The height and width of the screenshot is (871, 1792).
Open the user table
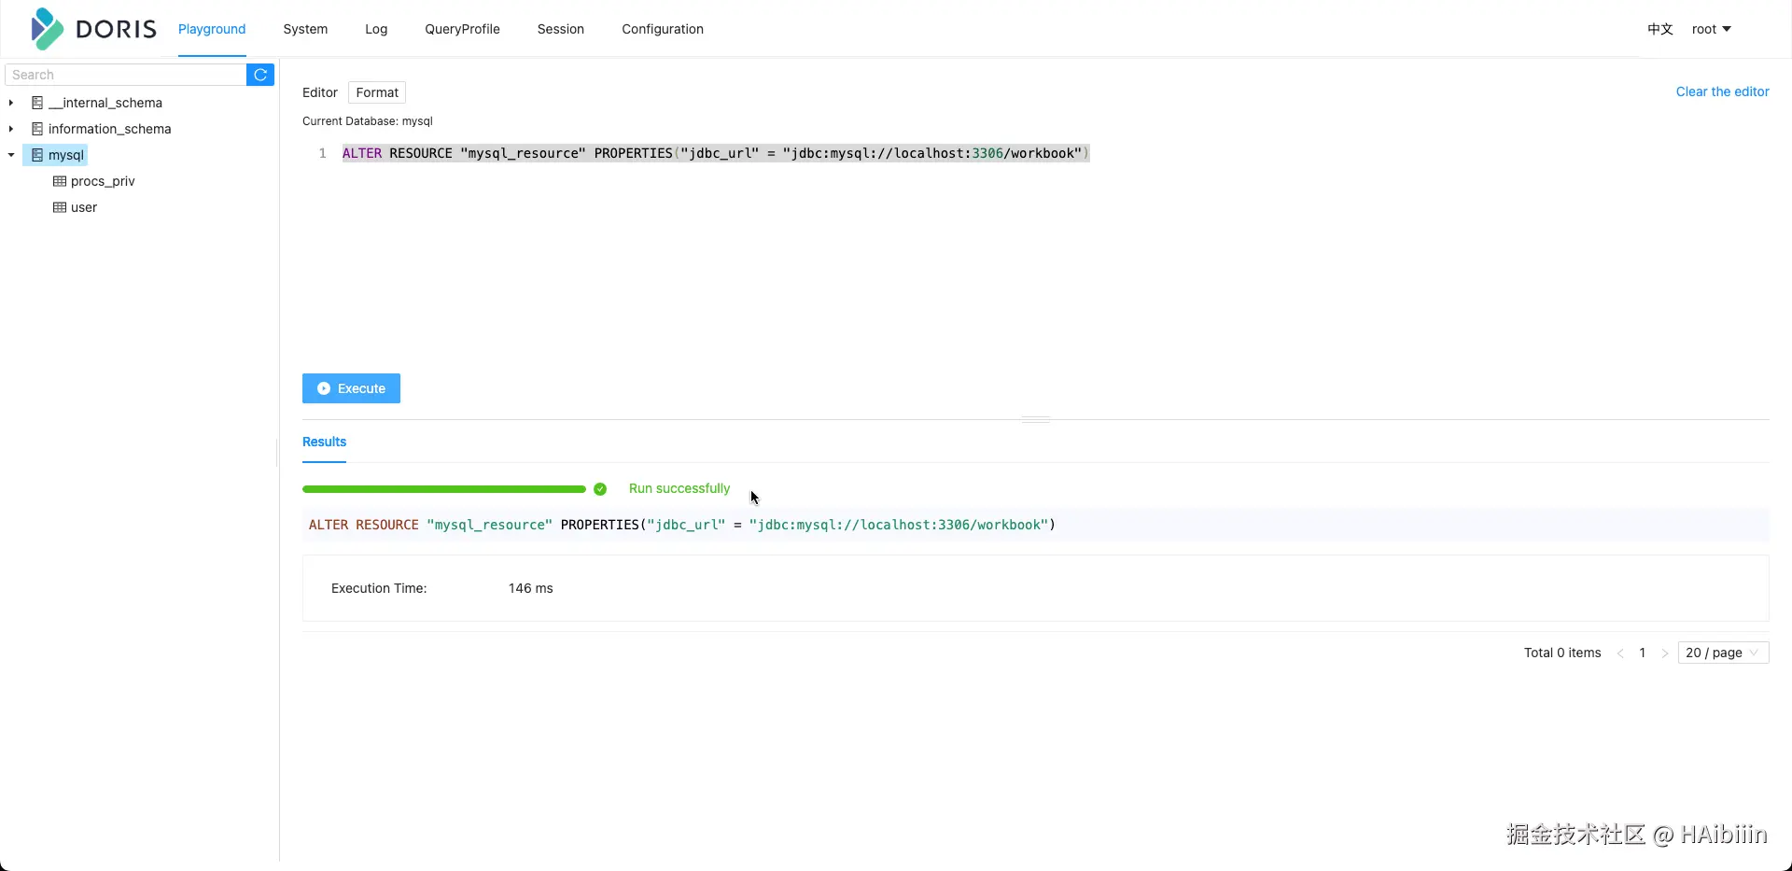point(84,207)
